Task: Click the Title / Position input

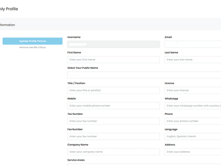Action: pos(114,90)
